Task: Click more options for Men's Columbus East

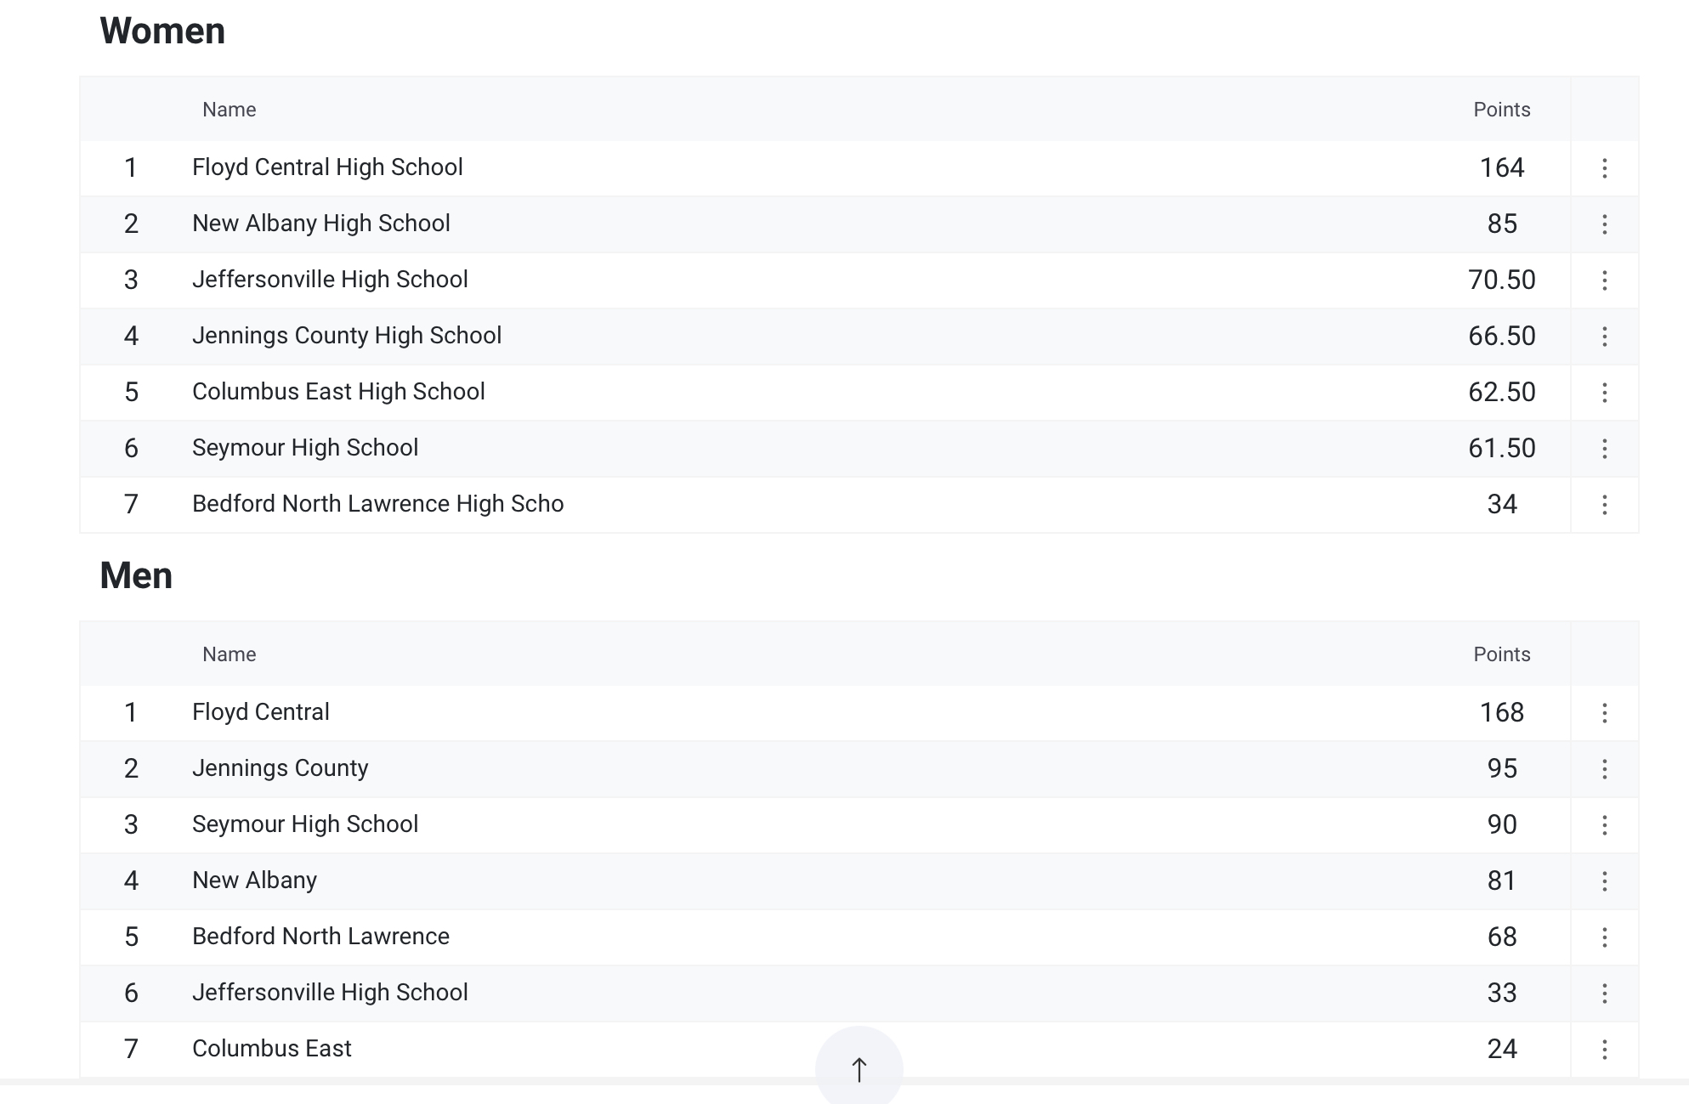Action: 1604,1050
